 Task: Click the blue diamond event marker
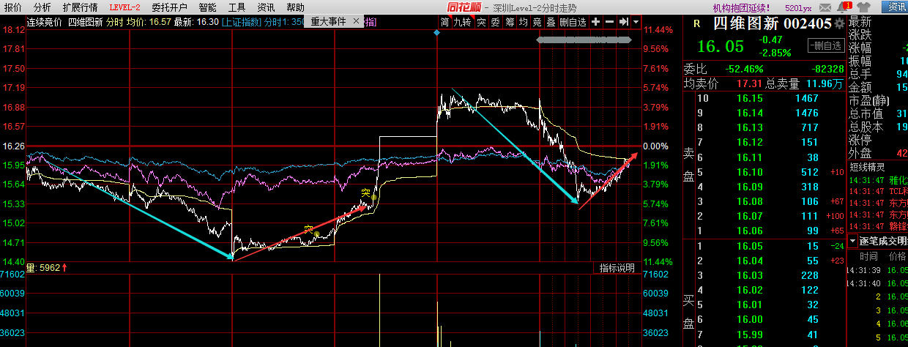[436, 33]
